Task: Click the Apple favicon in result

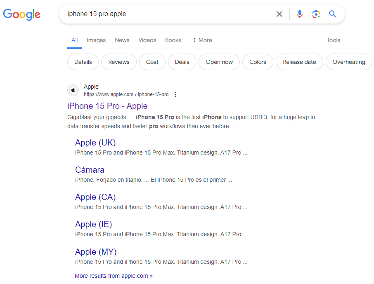Action: coord(73,90)
